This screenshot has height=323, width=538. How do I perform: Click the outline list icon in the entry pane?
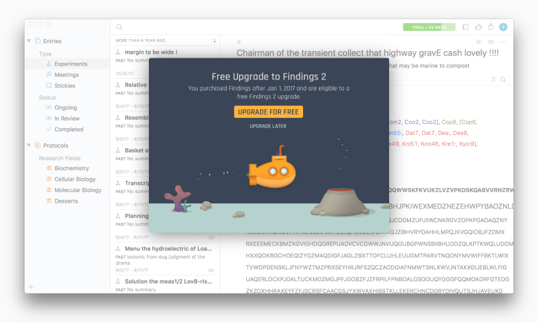pos(494,79)
